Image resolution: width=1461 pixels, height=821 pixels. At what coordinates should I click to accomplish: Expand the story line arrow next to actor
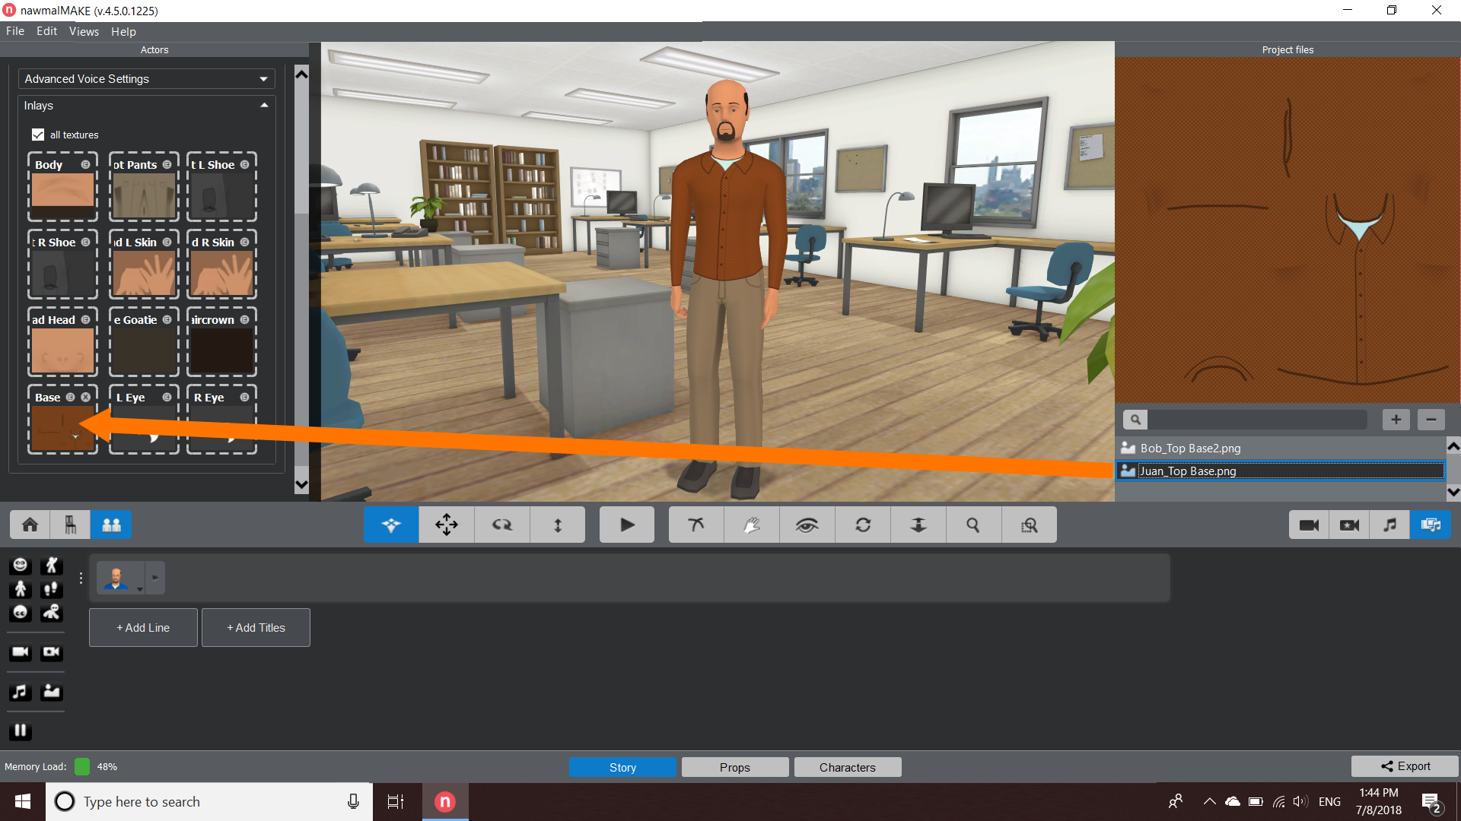tap(155, 578)
